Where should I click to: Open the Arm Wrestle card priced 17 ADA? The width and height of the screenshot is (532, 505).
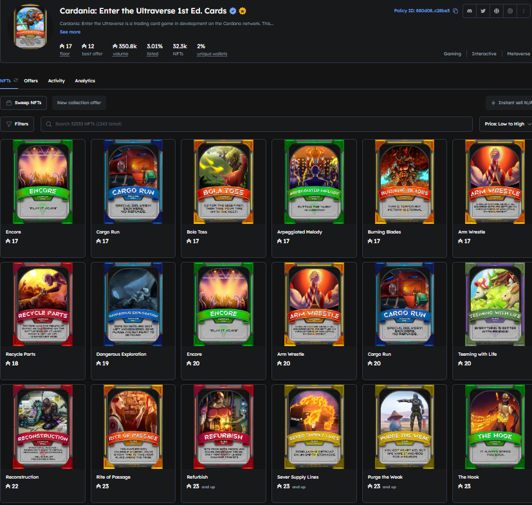coord(492,198)
